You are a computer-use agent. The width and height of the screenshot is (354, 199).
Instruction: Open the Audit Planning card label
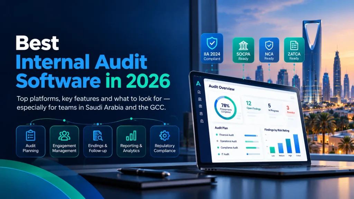[30, 148]
